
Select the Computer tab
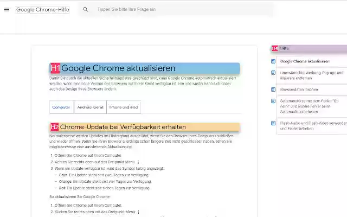[61, 107]
